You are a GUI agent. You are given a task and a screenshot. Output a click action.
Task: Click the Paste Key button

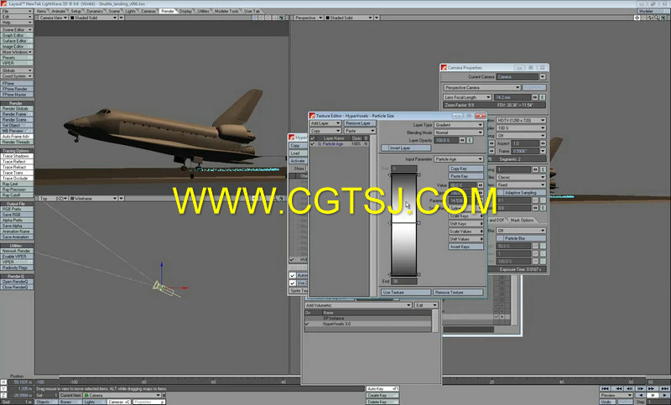(x=466, y=176)
